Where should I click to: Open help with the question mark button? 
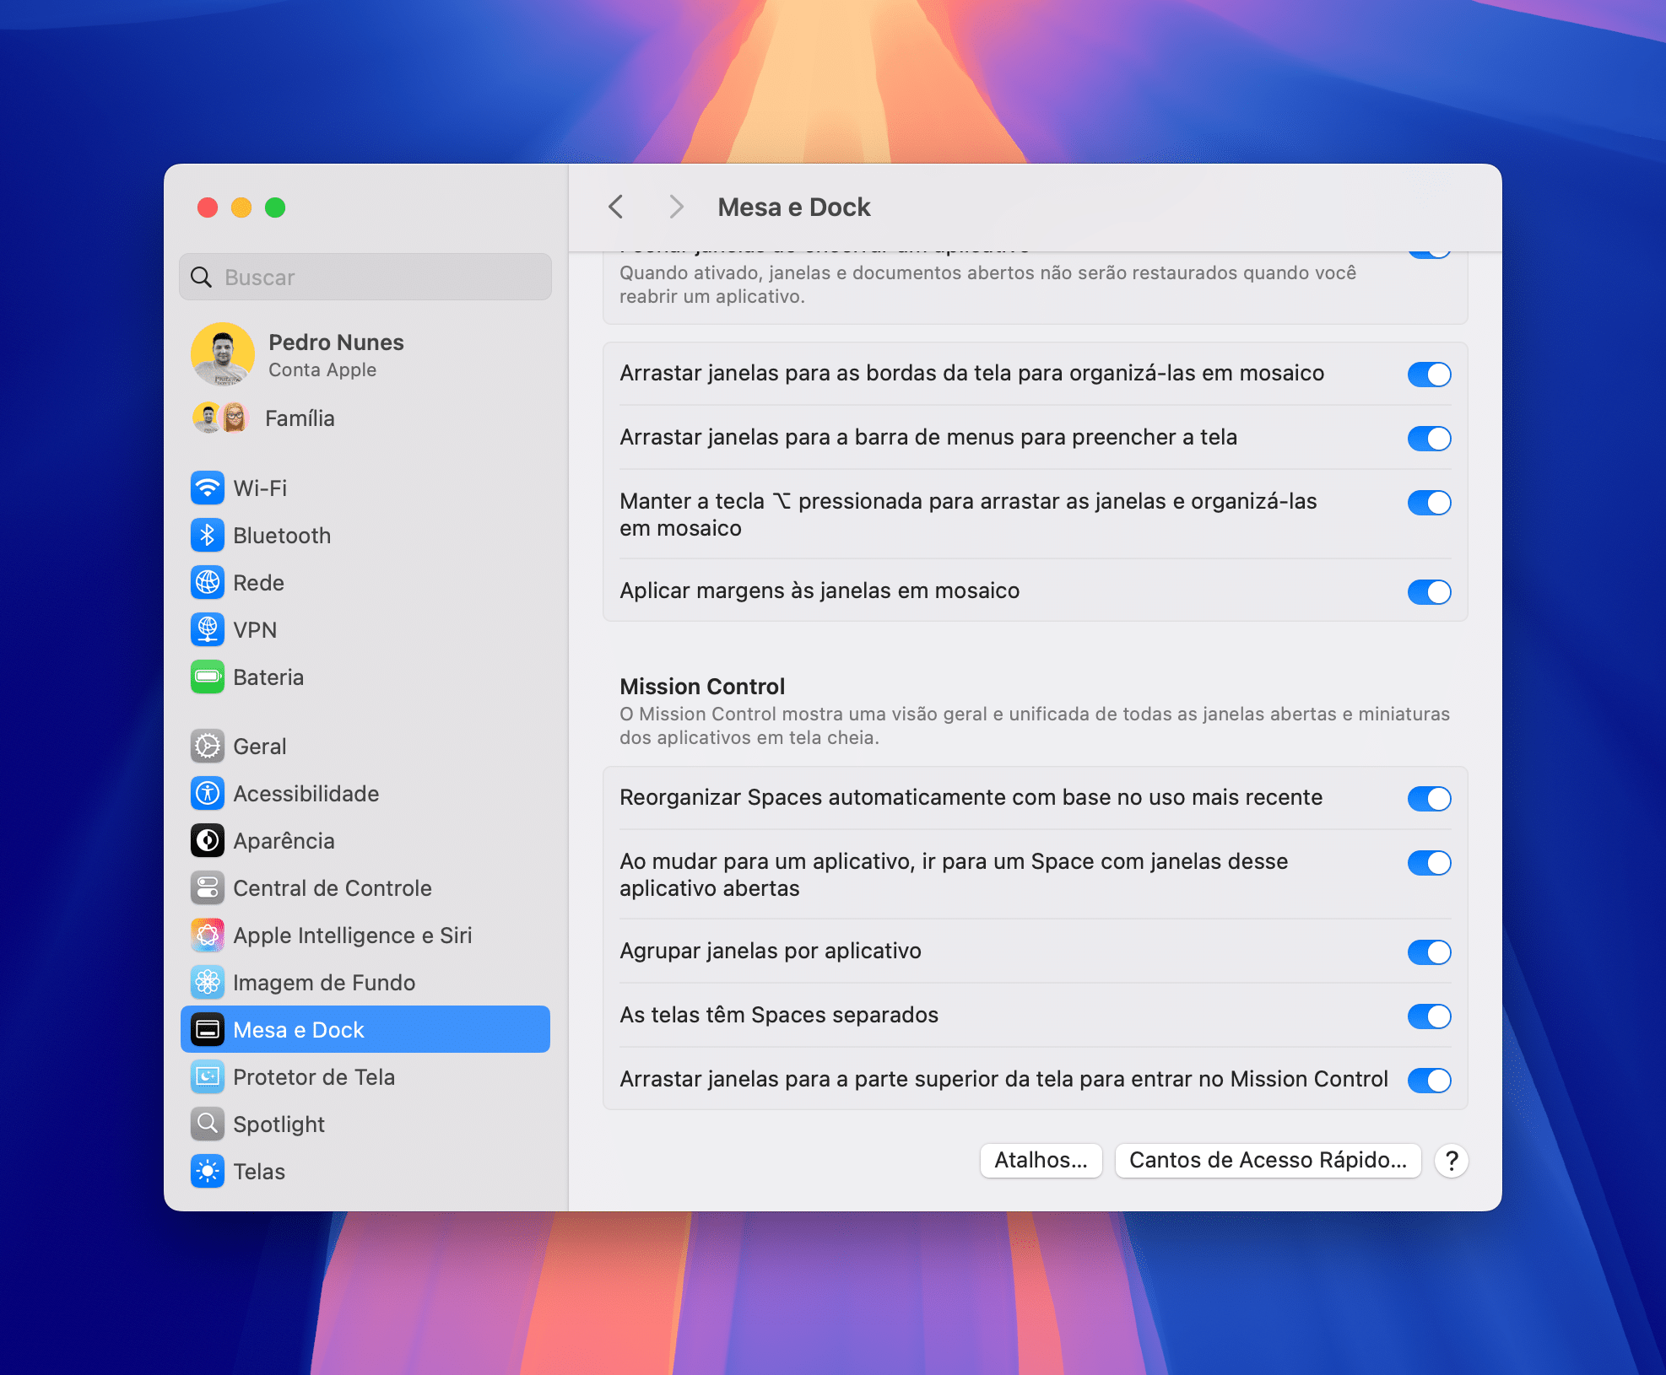tap(1452, 1161)
